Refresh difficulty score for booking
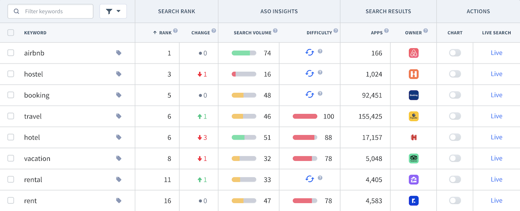 (309, 94)
